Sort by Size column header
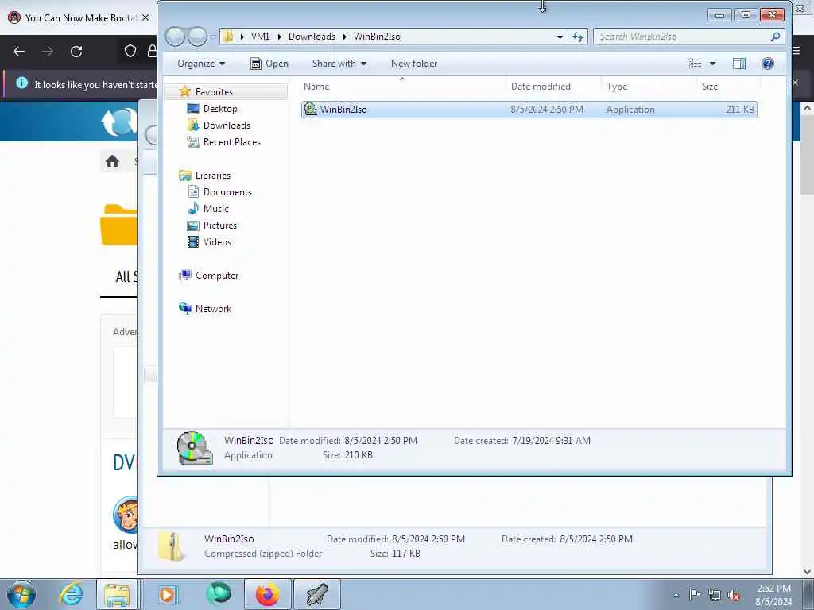Screen dimensions: 814x610 tap(728, 86)
